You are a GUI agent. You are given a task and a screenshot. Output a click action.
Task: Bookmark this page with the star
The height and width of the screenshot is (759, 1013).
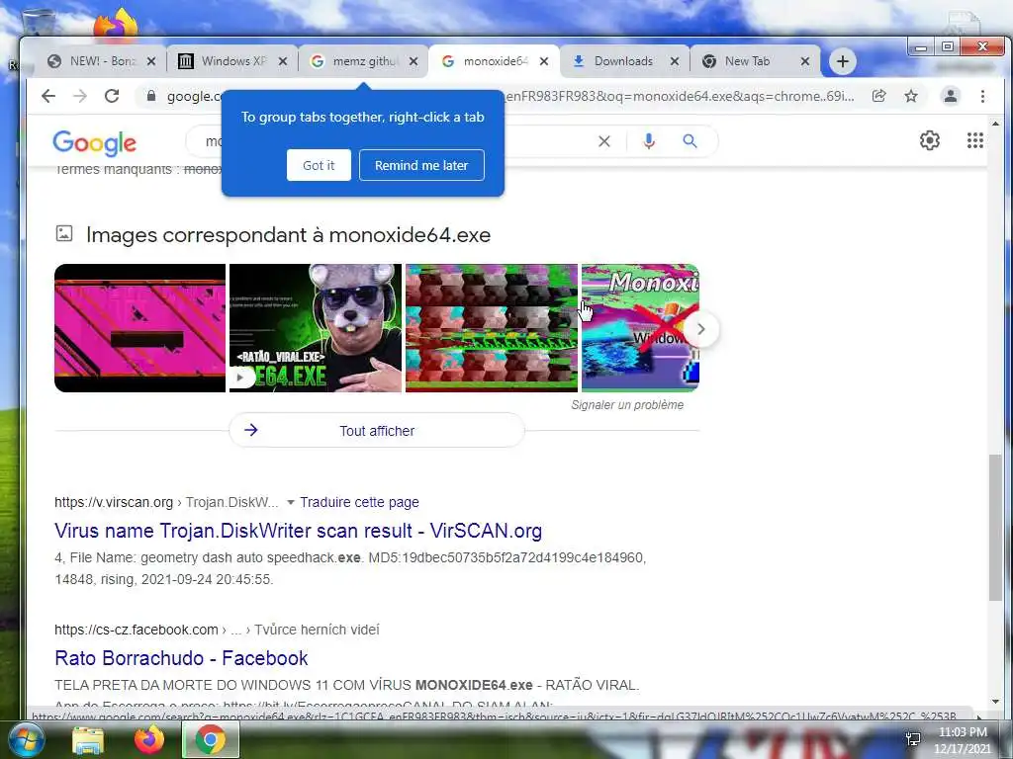[911, 96]
